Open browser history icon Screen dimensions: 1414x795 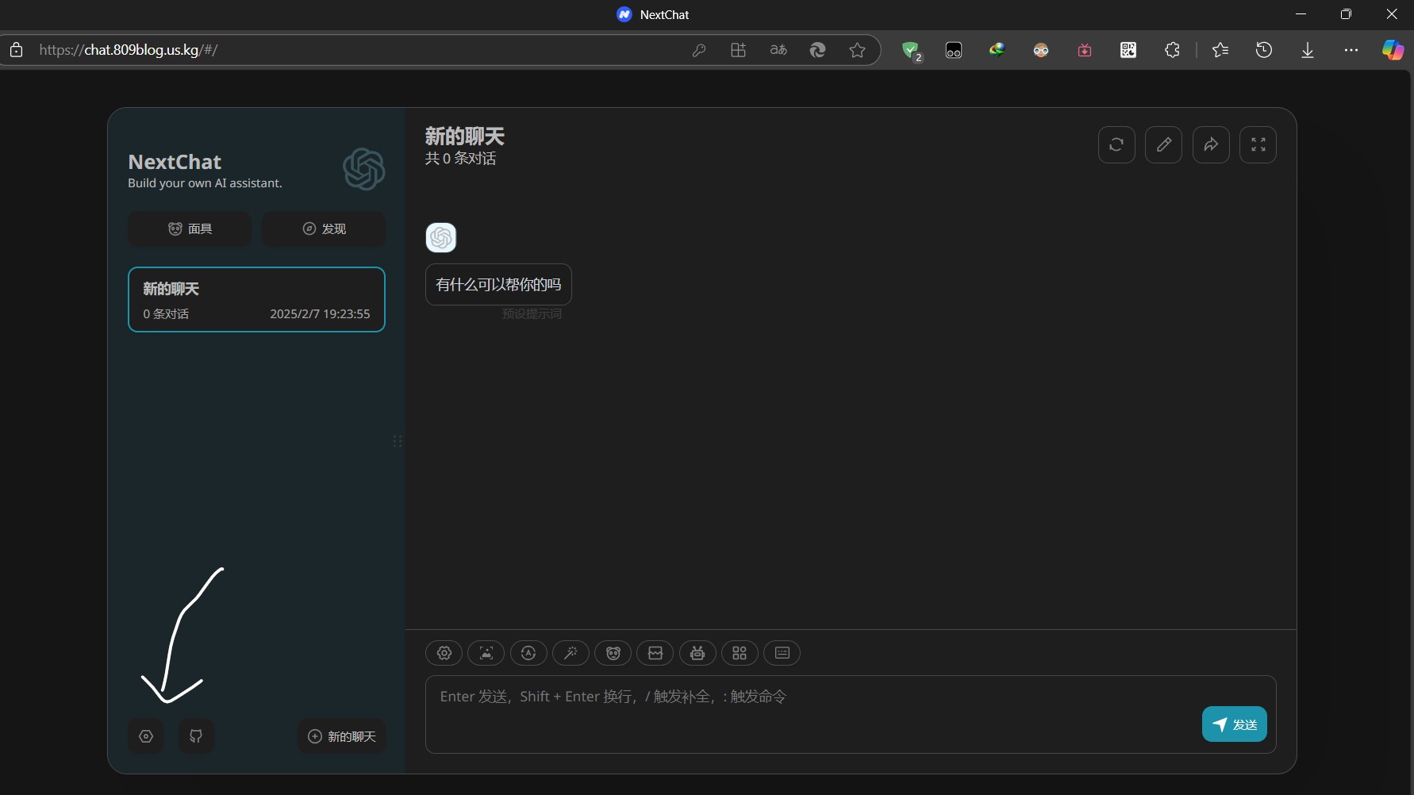click(1264, 50)
